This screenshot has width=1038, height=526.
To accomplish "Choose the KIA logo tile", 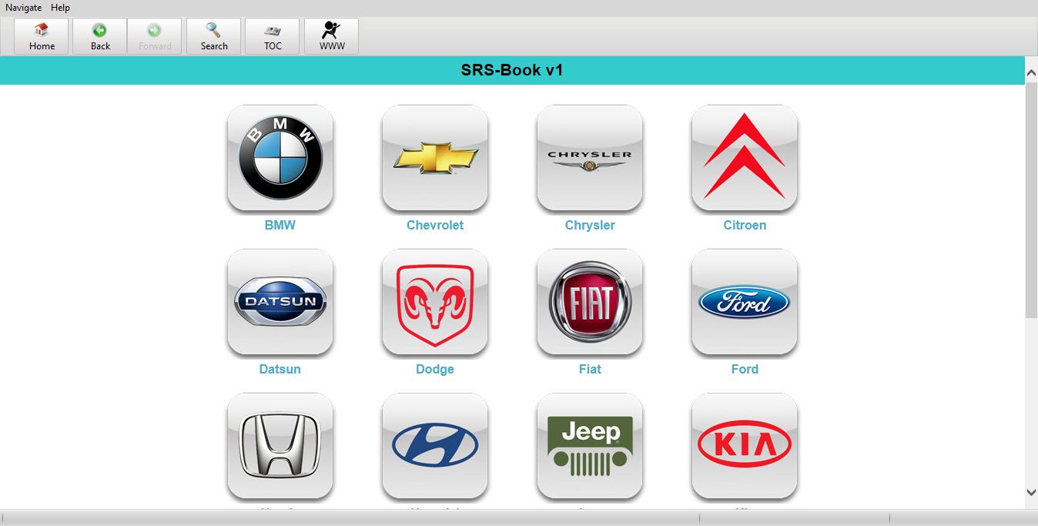I will coord(745,446).
